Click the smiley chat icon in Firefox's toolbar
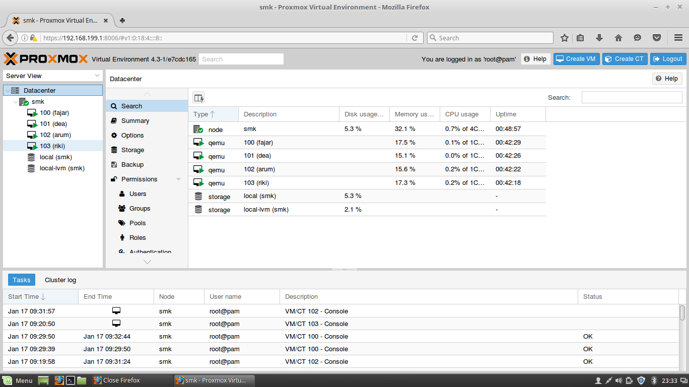 (638, 38)
